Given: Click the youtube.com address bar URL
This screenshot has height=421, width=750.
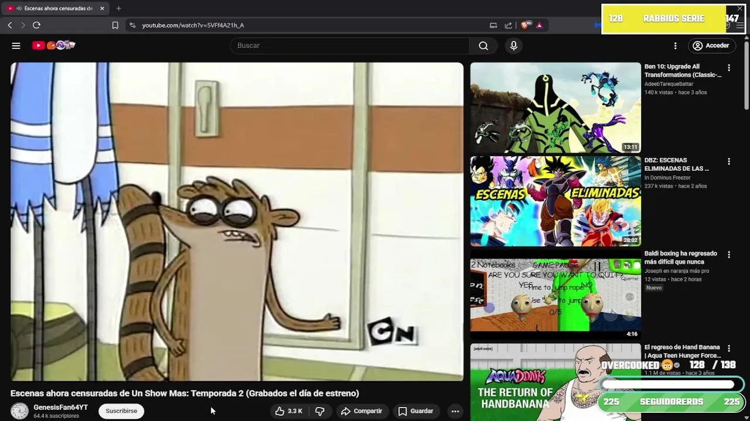Looking at the screenshot, I should 193,25.
